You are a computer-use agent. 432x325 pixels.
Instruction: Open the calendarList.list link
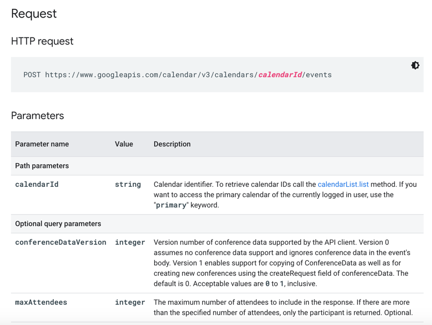click(x=343, y=184)
